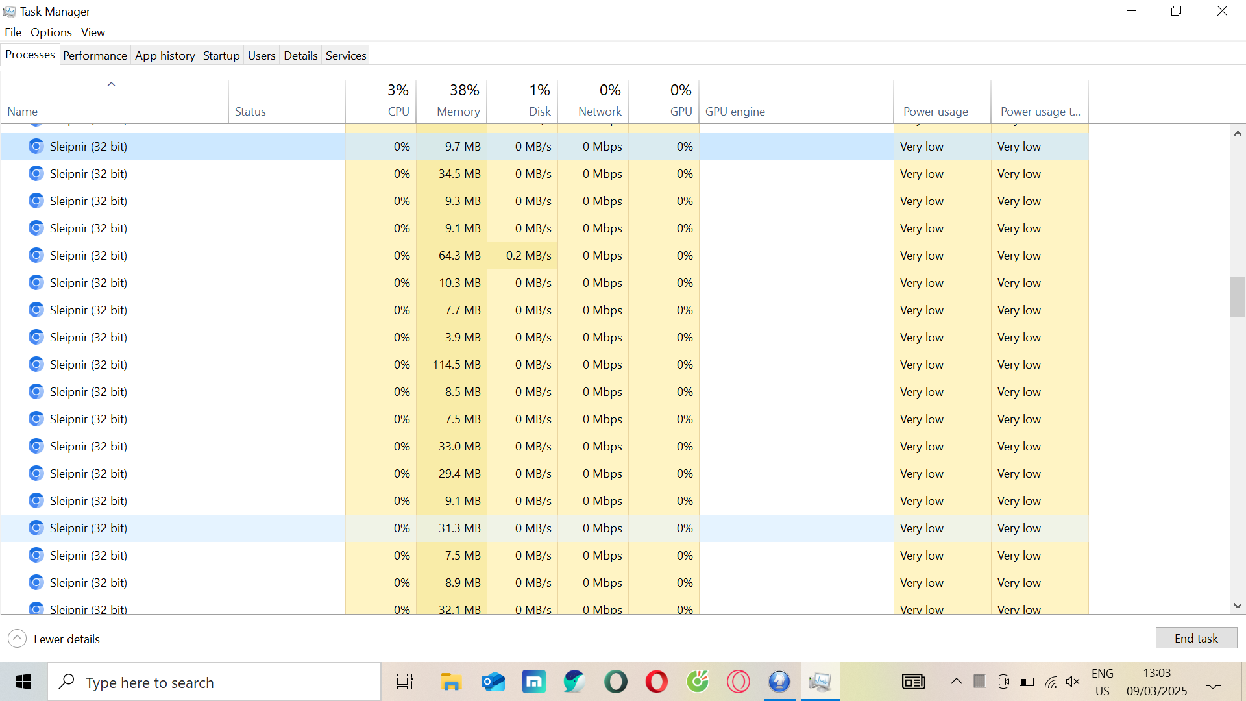Open File Explorer from the taskbar
The image size is (1246, 701).
450,682
